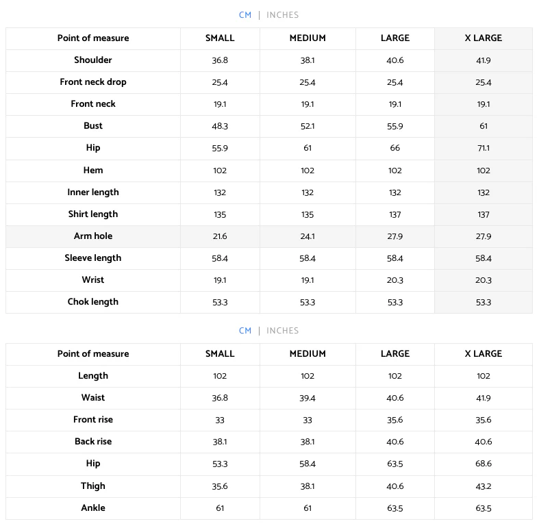Click X LARGE header in top table
This screenshot has height=528, width=539.
tap(483, 38)
